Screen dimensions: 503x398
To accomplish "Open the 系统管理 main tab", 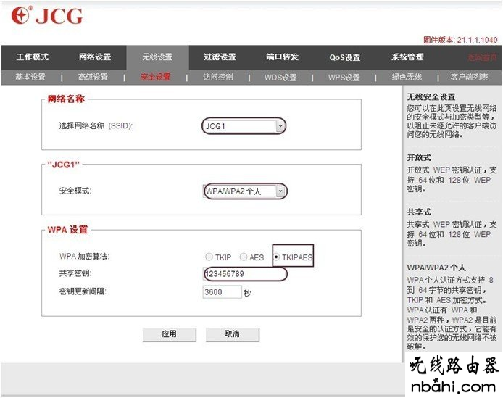I will tap(407, 57).
